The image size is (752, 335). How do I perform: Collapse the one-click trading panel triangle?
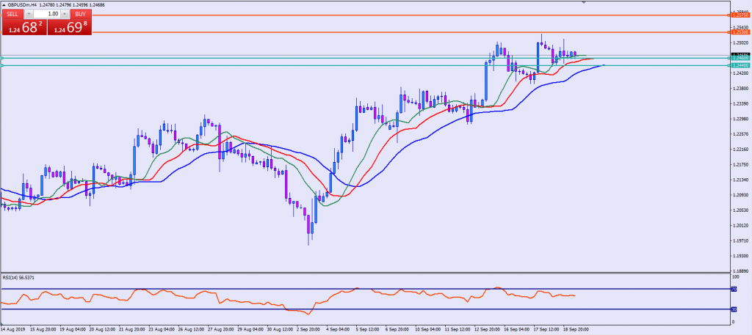coord(4,5)
